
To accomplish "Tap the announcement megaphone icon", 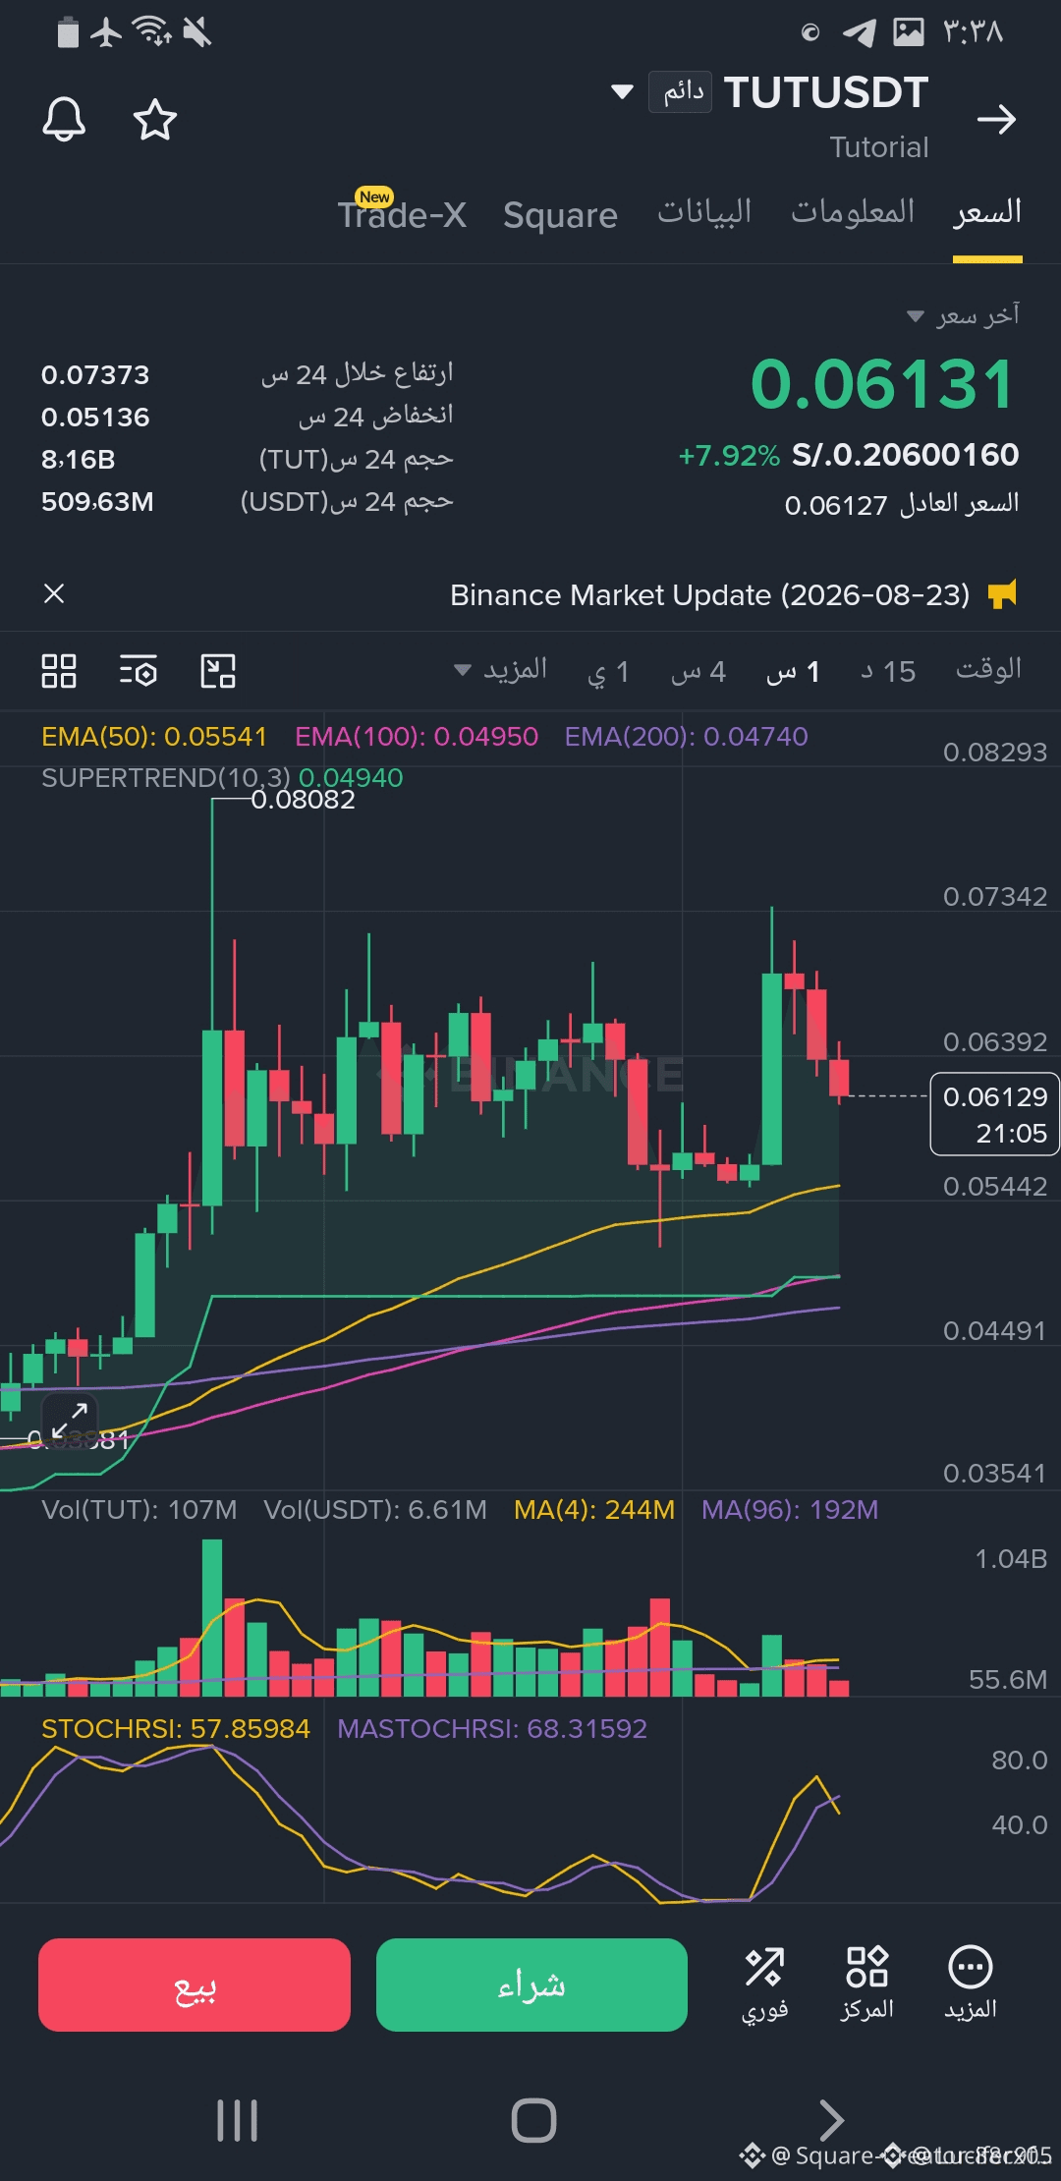I will pos(1002,594).
